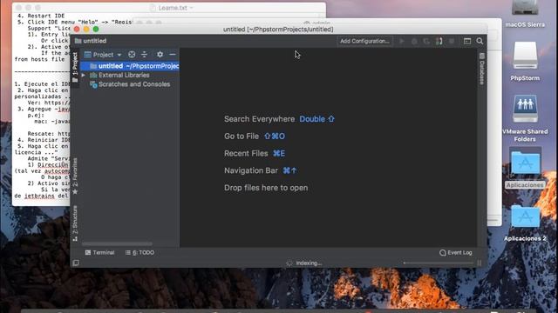Click the Scratches and Consoles icon
Viewport: 558px width, 313px height.
tap(93, 84)
